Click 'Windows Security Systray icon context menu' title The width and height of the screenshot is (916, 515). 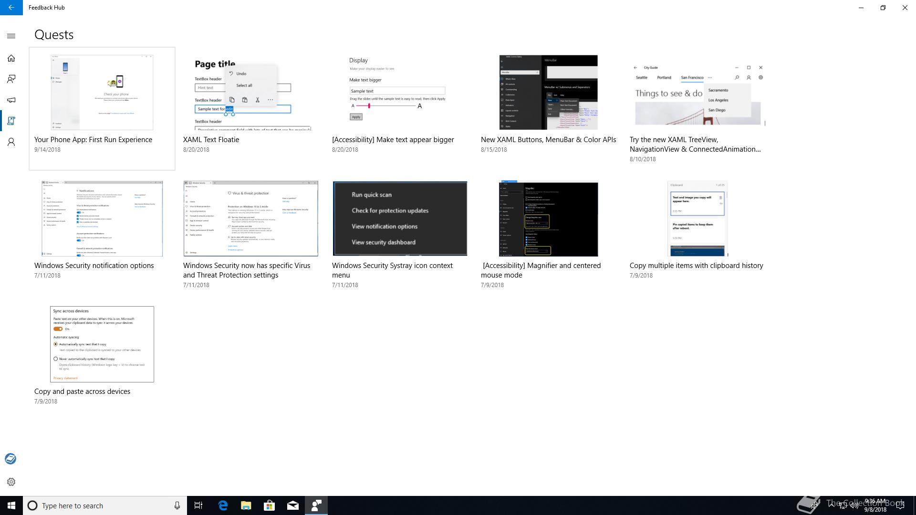pos(392,270)
